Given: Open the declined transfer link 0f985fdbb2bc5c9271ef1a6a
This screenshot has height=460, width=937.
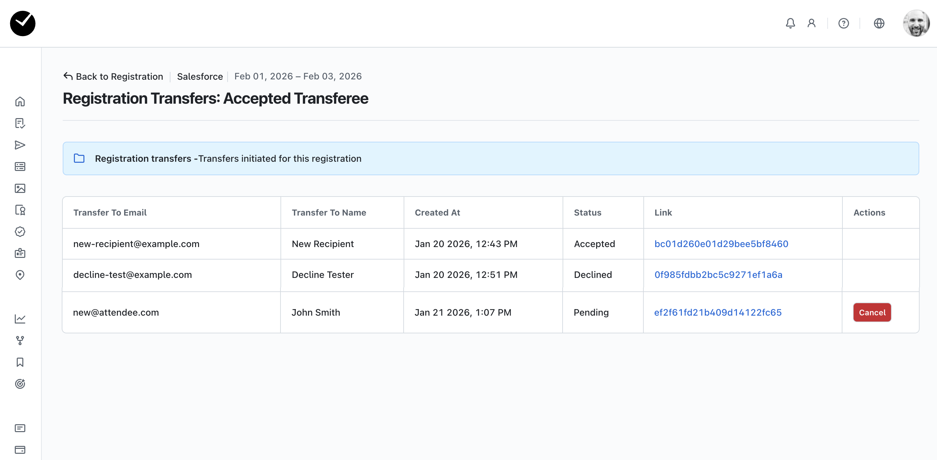Looking at the screenshot, I should point(718,275).
